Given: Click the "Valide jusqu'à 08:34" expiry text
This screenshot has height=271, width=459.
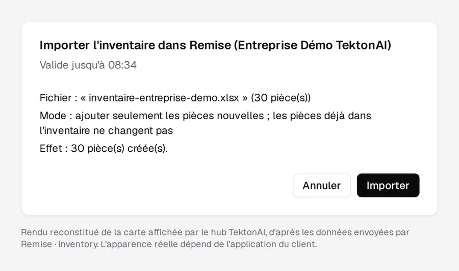Looking at the screenshot, I should tap(88, 65).
